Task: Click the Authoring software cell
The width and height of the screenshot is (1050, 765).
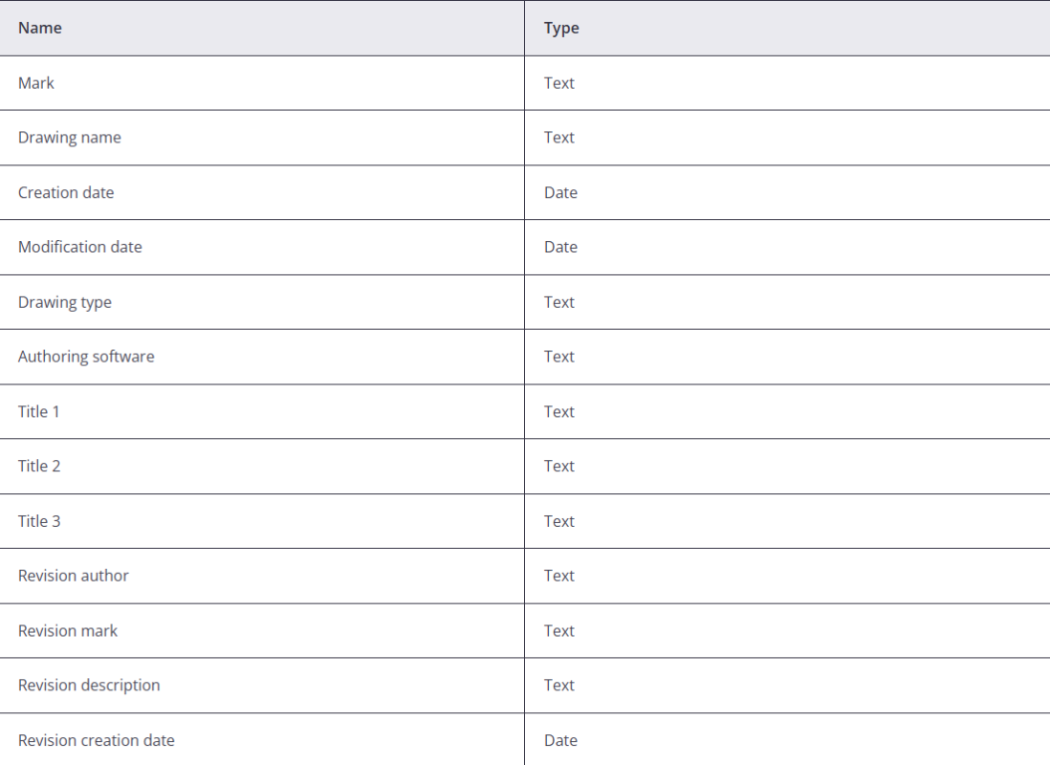Action: (86, 357)
